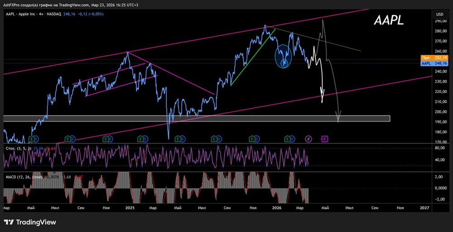Click the 200,00 price axis label
Image resolution: width=453 pixels, height=232 pixels.
click(x=440, y=111)
